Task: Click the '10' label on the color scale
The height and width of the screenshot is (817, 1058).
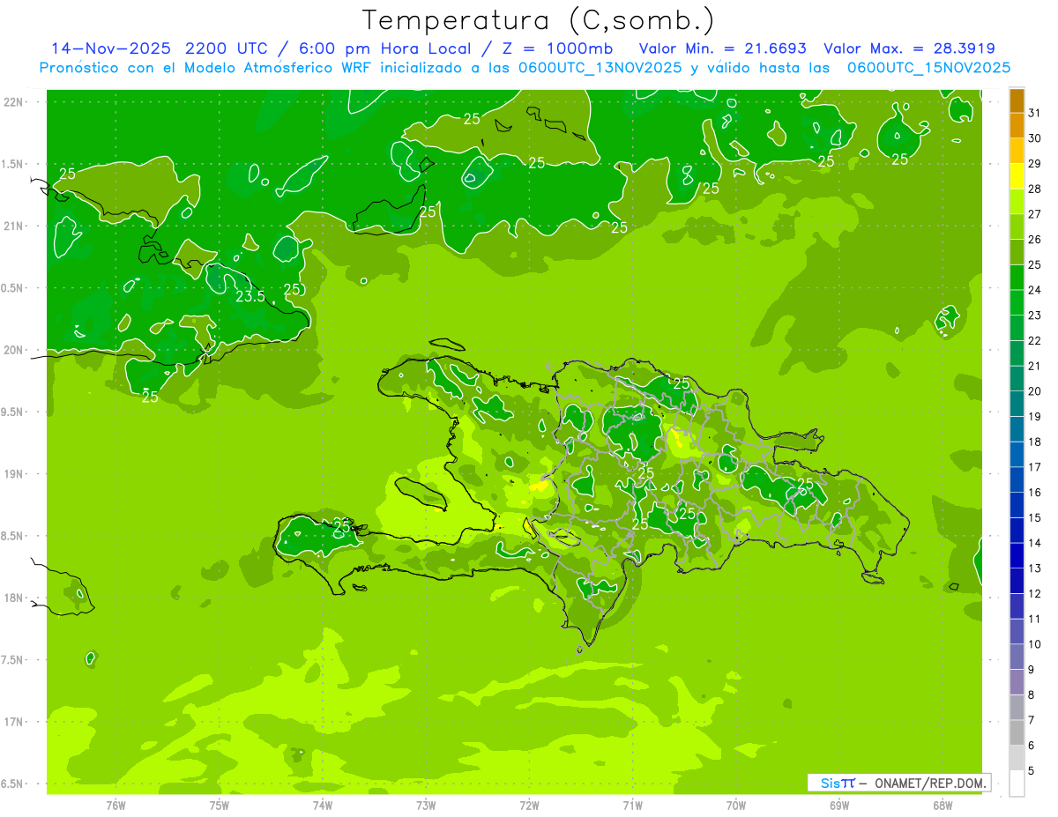Action: tap(1034, 644)
